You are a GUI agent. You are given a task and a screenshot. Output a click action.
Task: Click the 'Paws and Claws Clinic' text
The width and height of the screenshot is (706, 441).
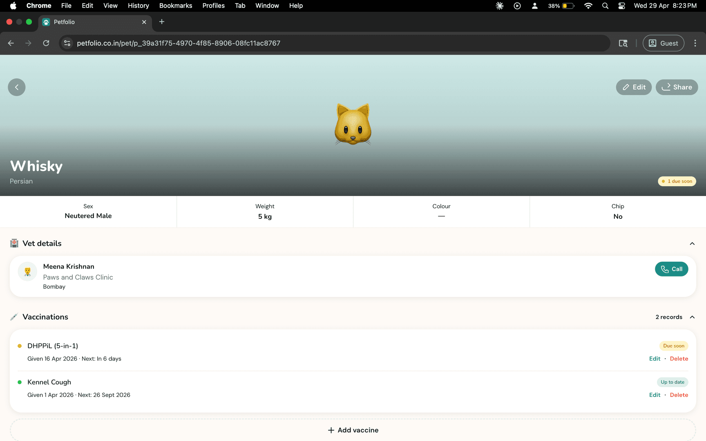pyautogui.click(x=78, y=277)
